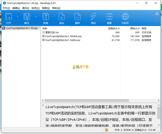Click the View (查看) list icon
162x134 pixels.
click(109, 17)
